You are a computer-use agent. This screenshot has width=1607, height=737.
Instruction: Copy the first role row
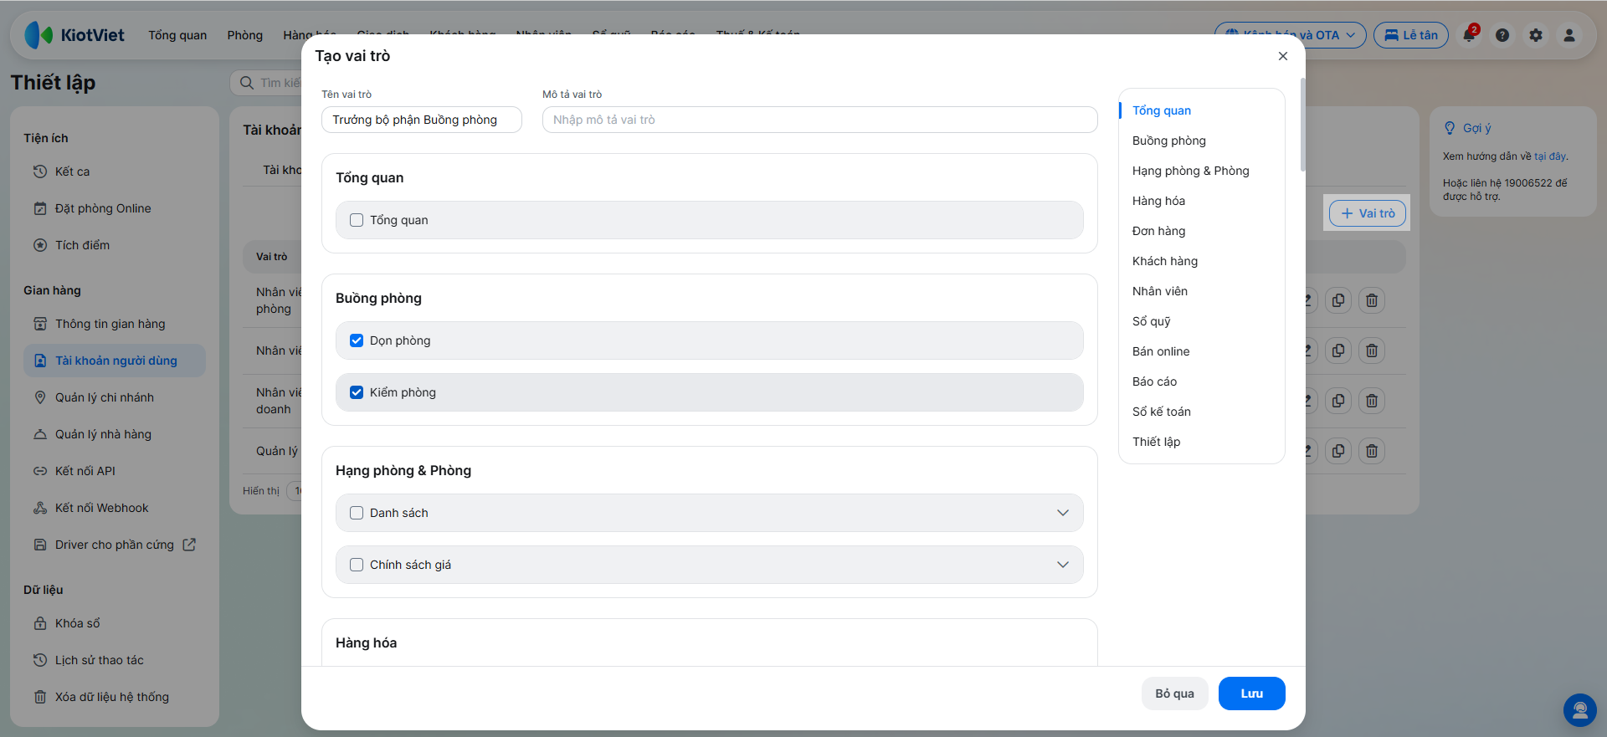pos(1338,300)
